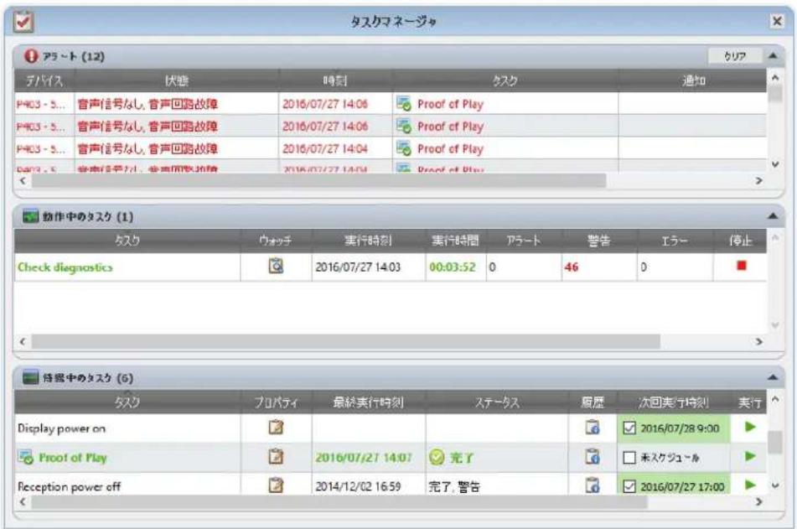Select the Check diagnostics task name
The height and width of the screenshot is (529, 797).
tap(65, 267)
